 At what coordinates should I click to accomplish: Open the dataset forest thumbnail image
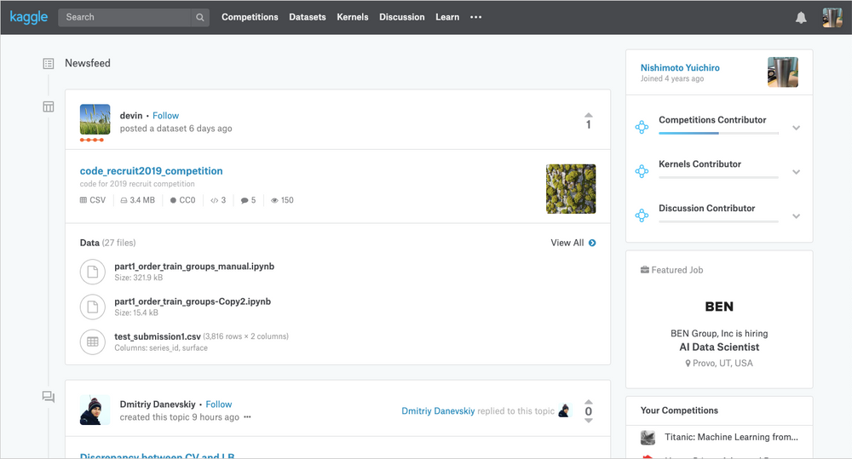[x=571, y=188]
